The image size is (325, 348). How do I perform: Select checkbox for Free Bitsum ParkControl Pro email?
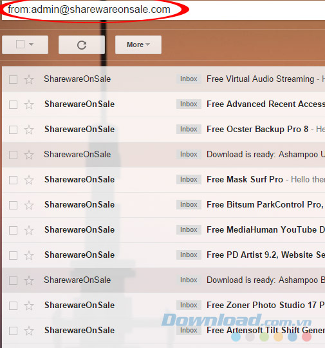(x=13, y=205)
